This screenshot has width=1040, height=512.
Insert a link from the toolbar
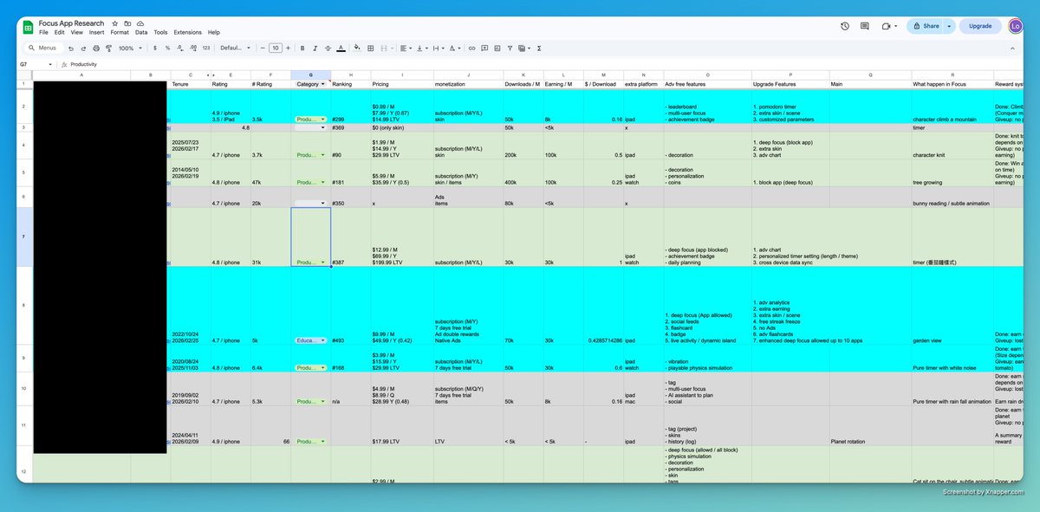coord(471,48)
